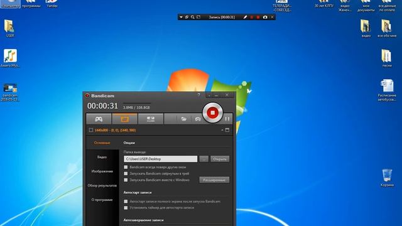Select видео folder desktop icon

pos(366,28)
